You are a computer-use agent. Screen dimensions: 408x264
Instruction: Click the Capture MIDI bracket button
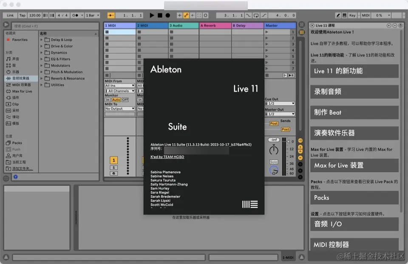click(x=199, y=15)
